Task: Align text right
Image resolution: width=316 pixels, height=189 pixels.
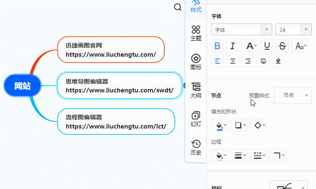Action: click(248, 61)
